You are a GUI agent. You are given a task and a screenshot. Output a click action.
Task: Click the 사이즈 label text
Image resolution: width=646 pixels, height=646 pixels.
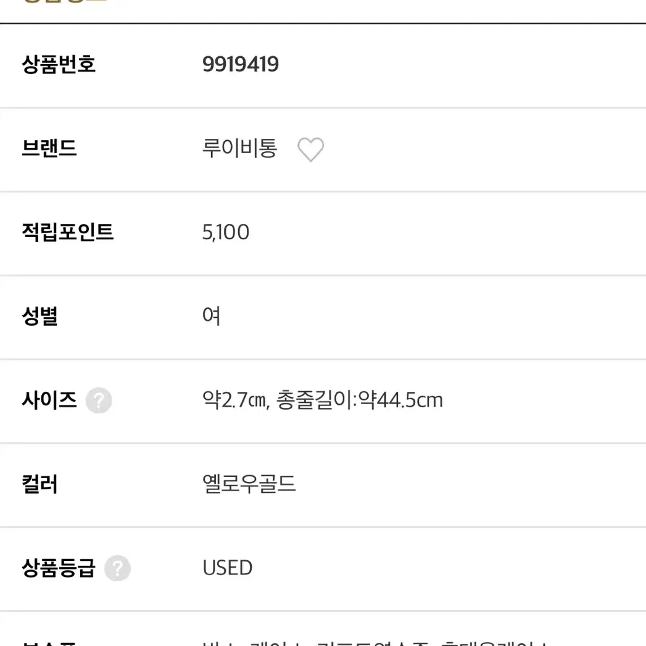(49, 400)
